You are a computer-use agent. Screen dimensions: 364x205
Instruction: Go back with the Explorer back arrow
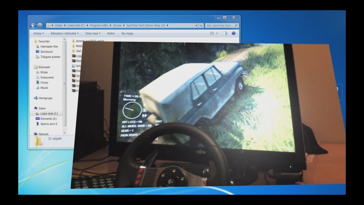click(33, 25)
